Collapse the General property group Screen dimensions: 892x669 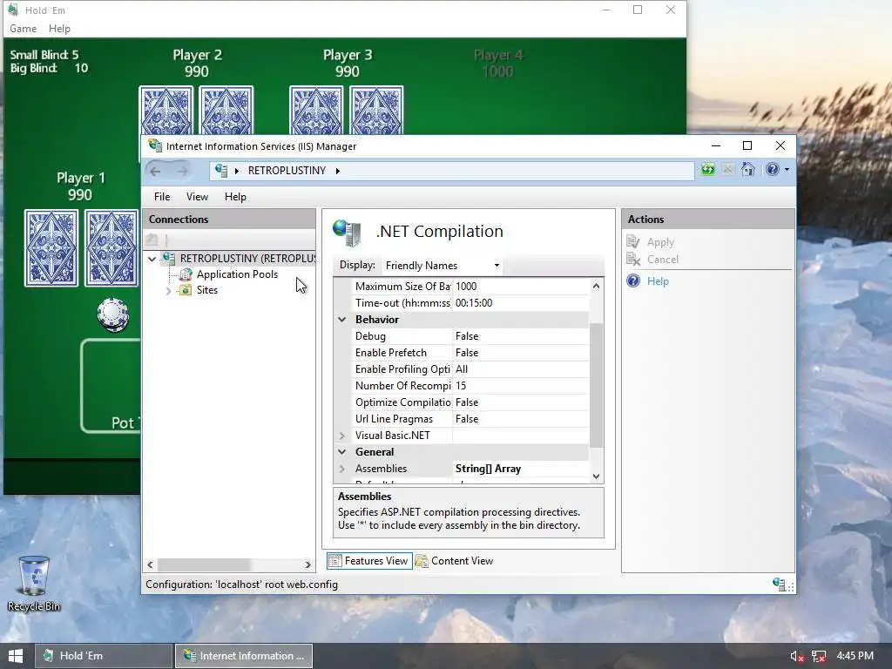341,452
